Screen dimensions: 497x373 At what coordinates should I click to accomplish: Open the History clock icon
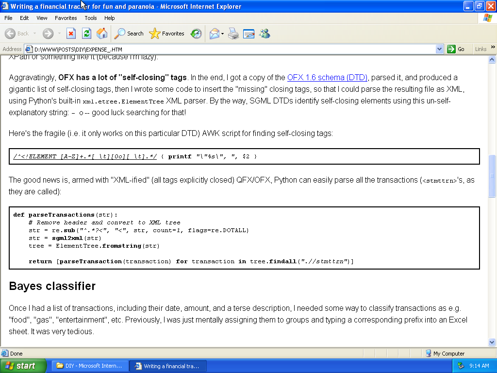[196, 34]
